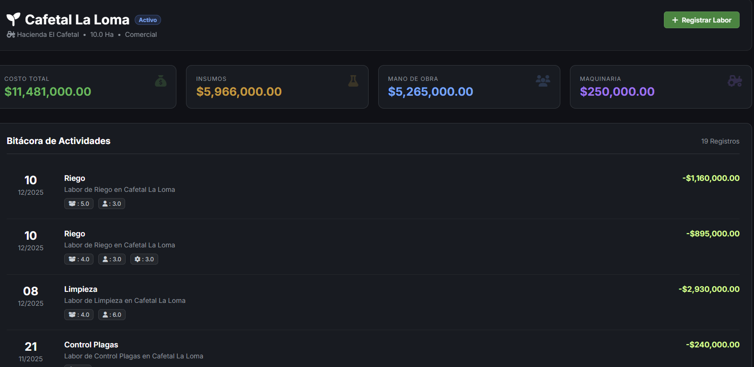Open the Limpieza activity entry
Screen dimensions: 754x367
tap(81, 289)
